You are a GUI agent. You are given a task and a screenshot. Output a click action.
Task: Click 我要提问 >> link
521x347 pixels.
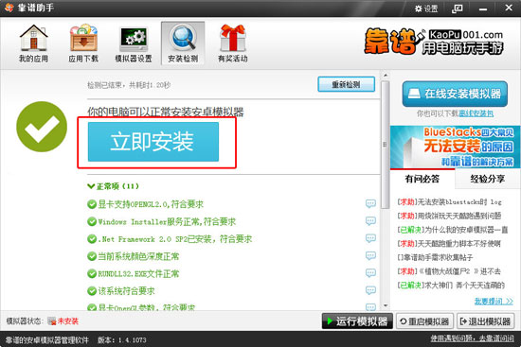point(494,302)
